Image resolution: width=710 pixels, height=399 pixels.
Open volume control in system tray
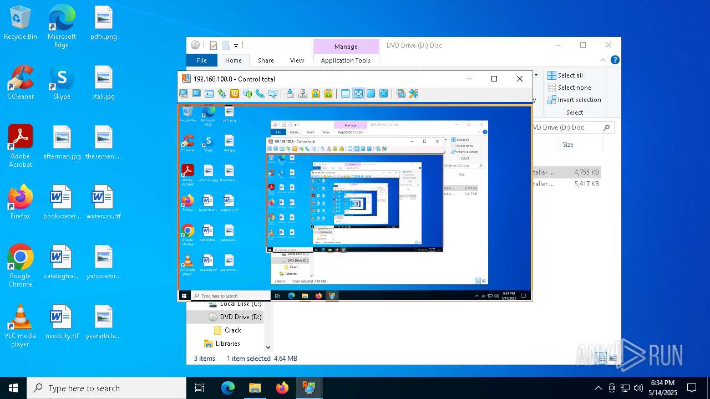[x=638, y=388]
